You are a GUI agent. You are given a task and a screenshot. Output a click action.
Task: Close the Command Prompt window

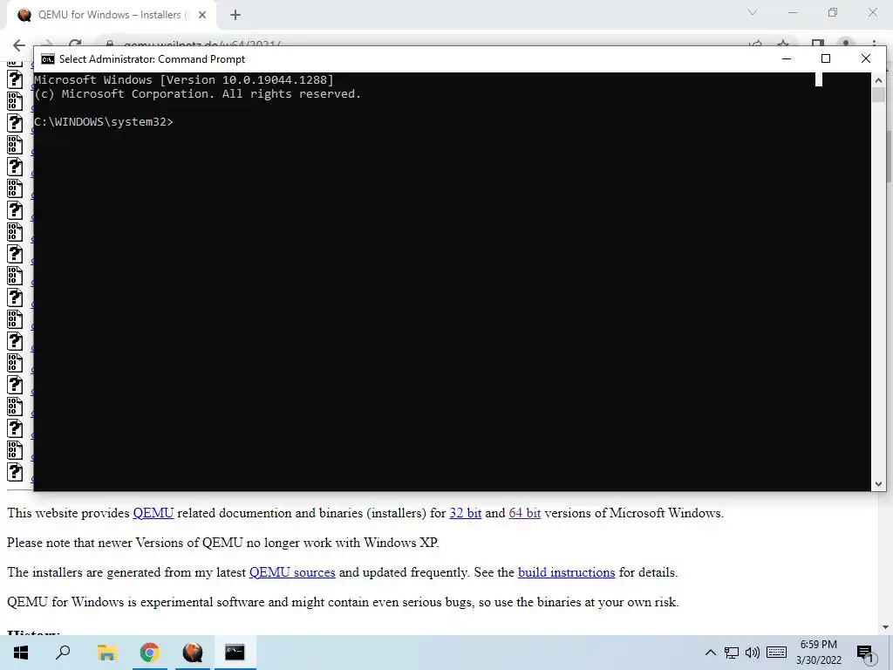866,58
